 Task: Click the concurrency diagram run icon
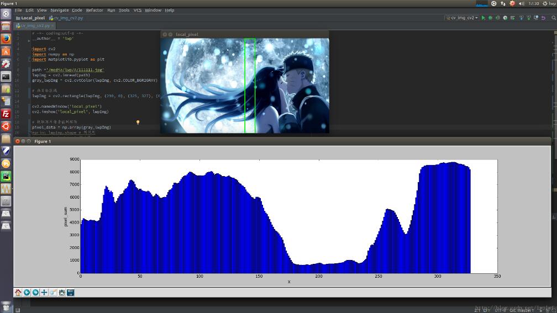coord(513,18)
